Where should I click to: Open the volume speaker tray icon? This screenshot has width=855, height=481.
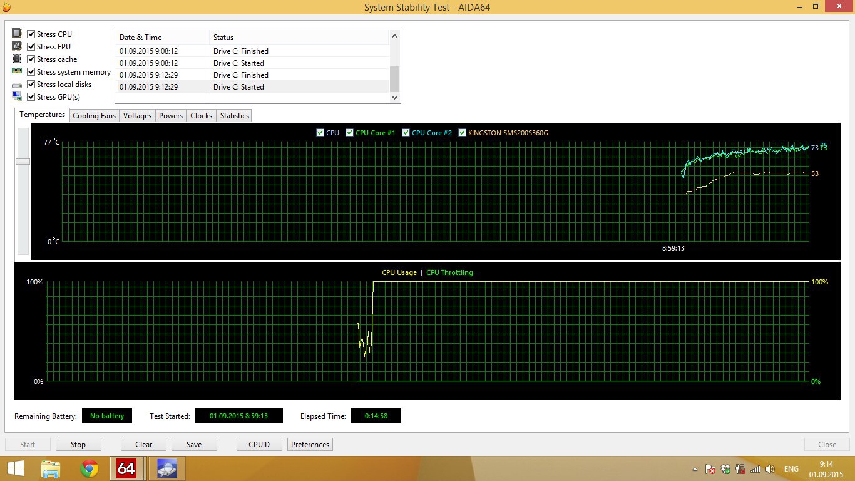pyautogui.click(x=771, y=469)
